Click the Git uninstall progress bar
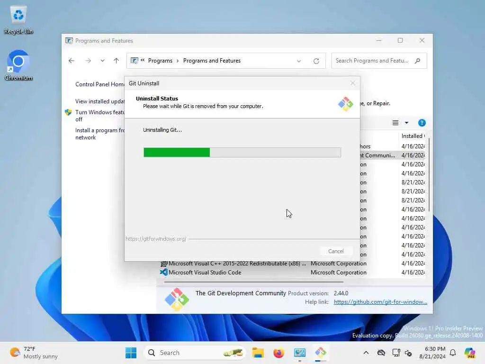The image size is (485, 364). click(242, 152)
